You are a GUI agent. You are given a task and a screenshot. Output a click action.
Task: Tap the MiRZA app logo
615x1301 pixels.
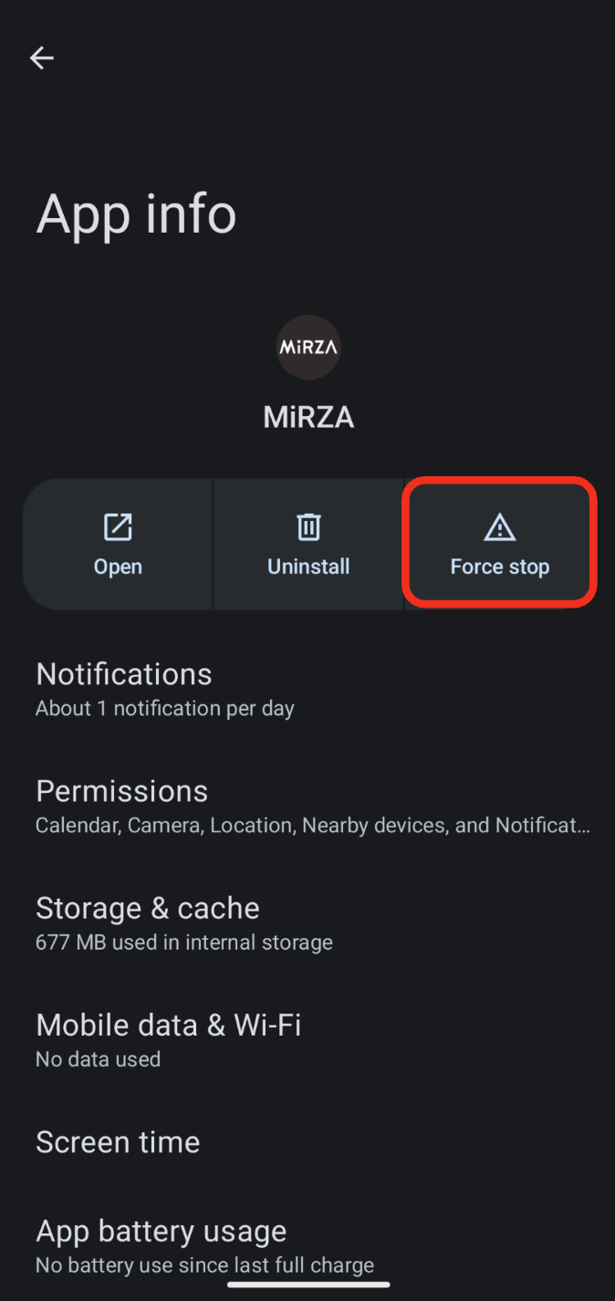pos(308,348)
